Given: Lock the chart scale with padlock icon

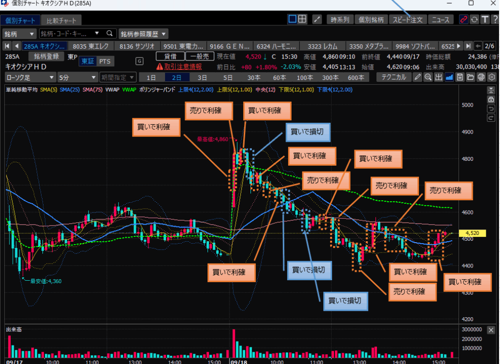Looking at the screenshot, I should point(491,99).
